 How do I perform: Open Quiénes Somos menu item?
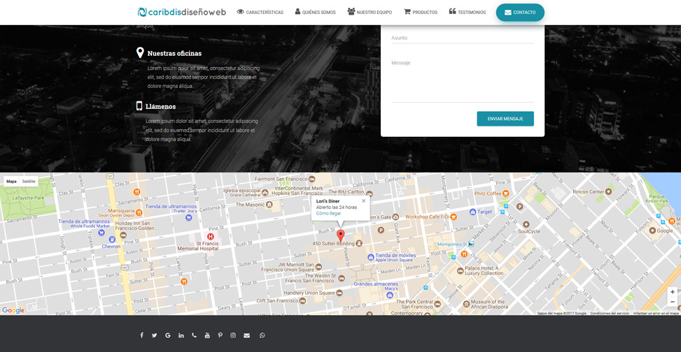(x=316, y=12)
